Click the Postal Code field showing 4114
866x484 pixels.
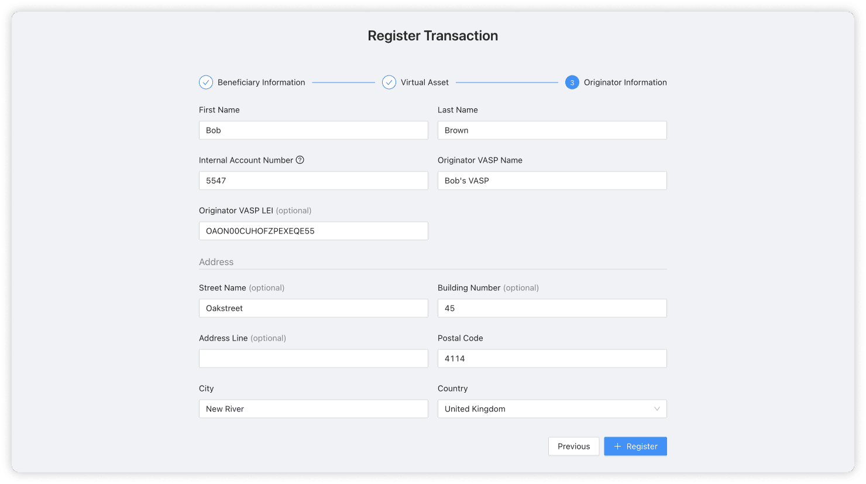tap(552, 359)
